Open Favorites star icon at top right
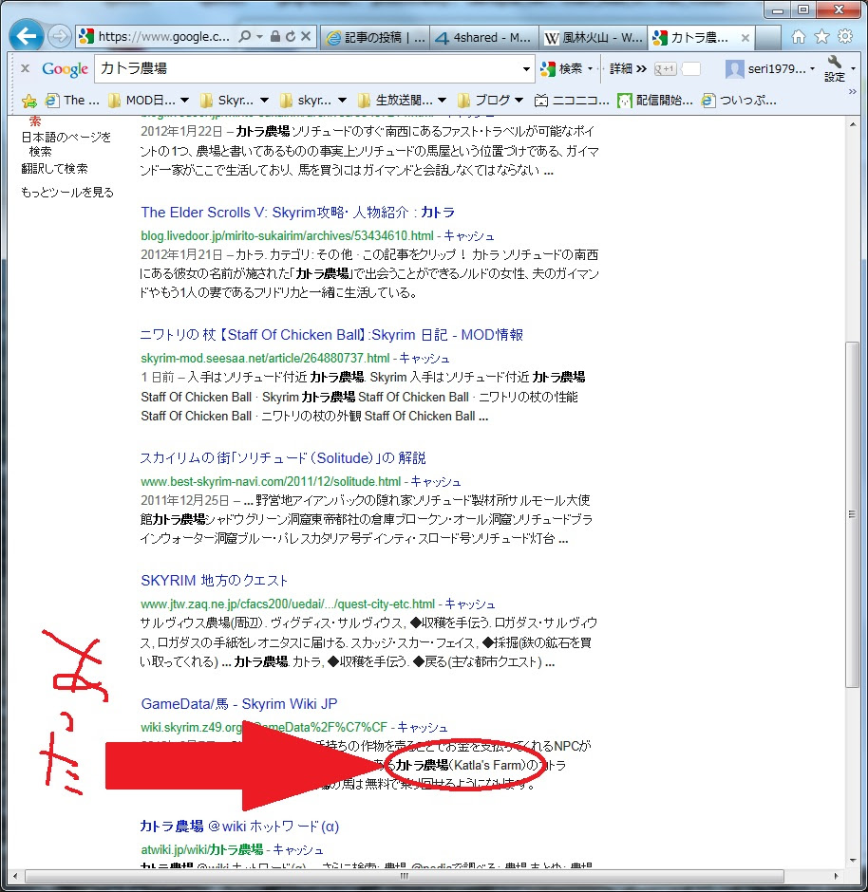868x892 pixels. 821,37
